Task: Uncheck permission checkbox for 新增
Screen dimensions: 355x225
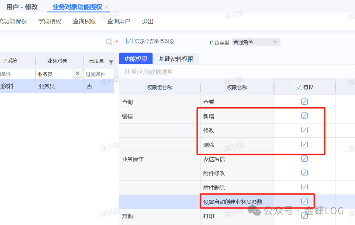Action: [304, 116]
